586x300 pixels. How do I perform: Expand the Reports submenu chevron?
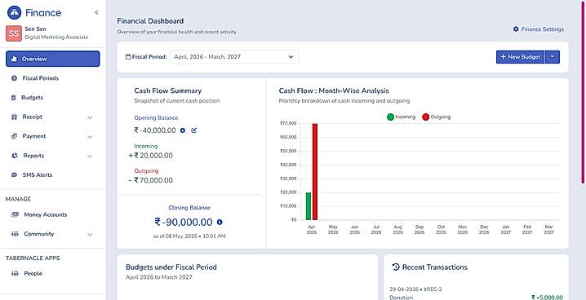(90, 157)
